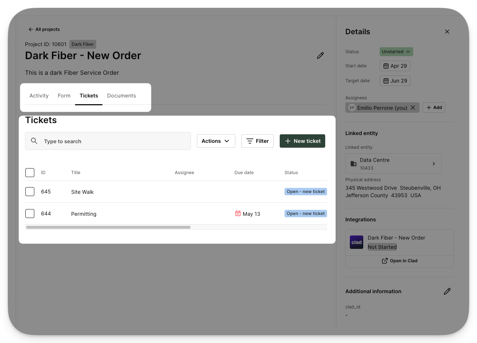Click the Filter button
Viewport: 477px width, 343px height.
point(257,141)
